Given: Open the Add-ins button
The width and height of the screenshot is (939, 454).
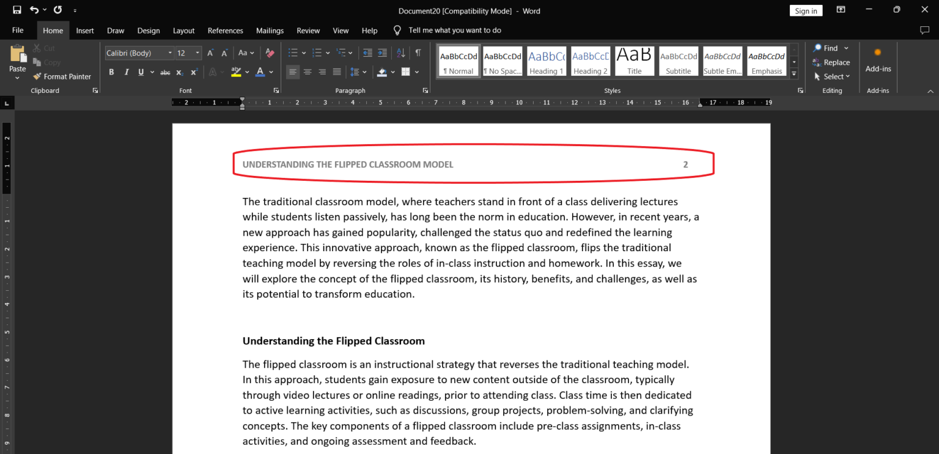Looking at the screenshot, I should 878,60.
